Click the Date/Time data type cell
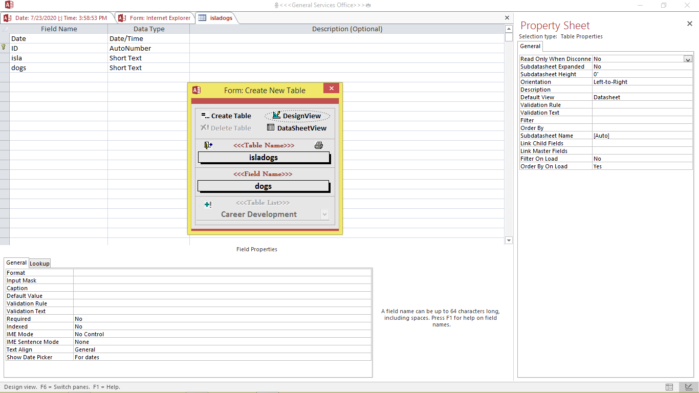 (148, 38)
